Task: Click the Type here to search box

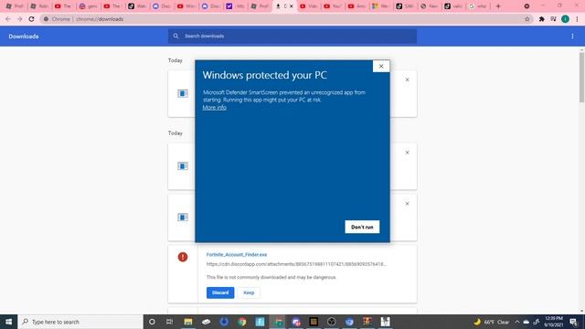Action: (x=80, y=322)
